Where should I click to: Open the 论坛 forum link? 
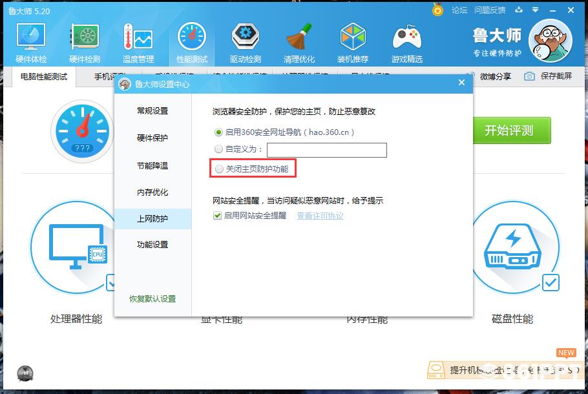click(x=459, y=10)
